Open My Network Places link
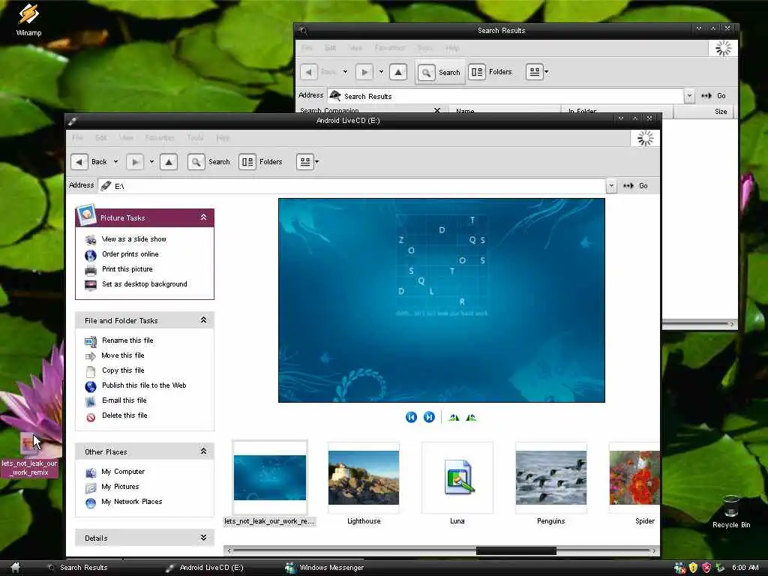The image size is (768, 576). click(x=131, y=502)
